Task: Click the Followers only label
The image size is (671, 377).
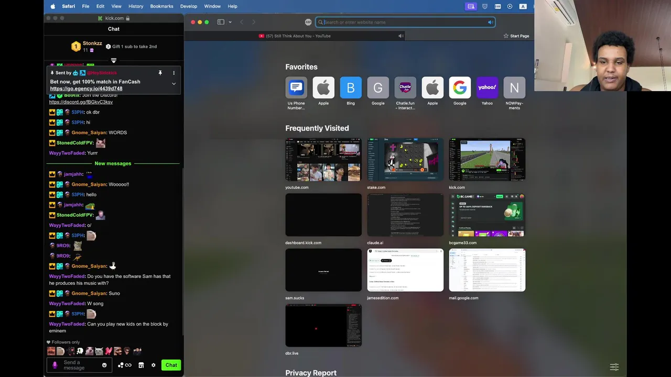Action: [x=66, y=342]
